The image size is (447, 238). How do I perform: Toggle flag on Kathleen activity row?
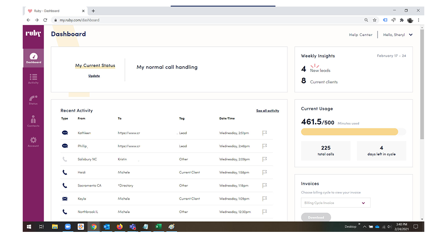[265, 133]
